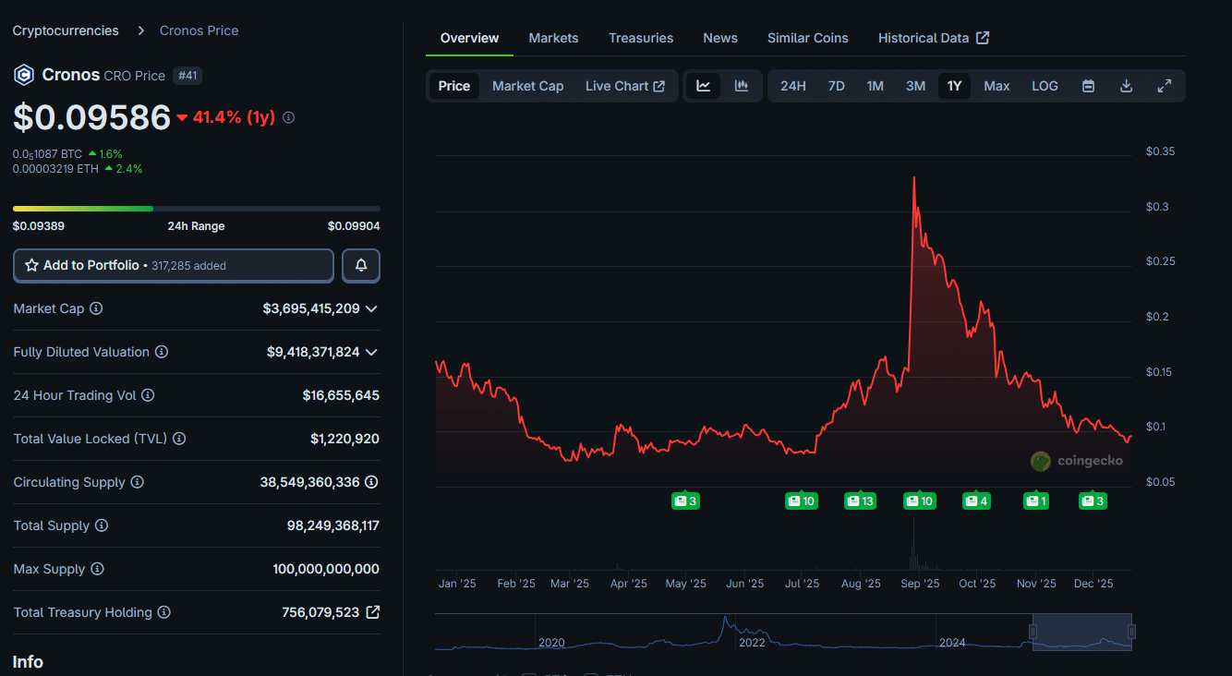Click the price alert bell icon
The width and height of the screenshot is (1232, 676).
[361, 265]
